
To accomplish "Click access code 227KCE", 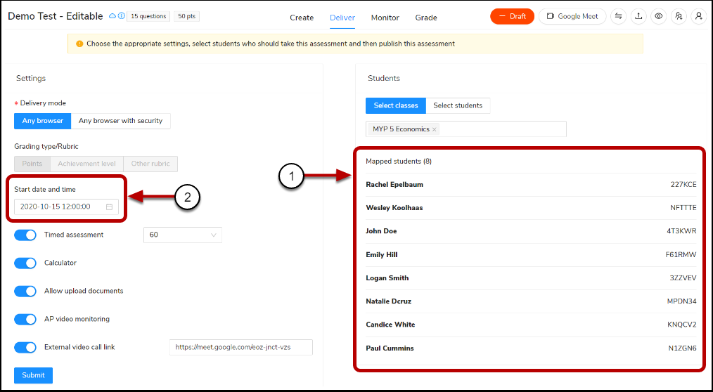I will click(x=683, y=185).
